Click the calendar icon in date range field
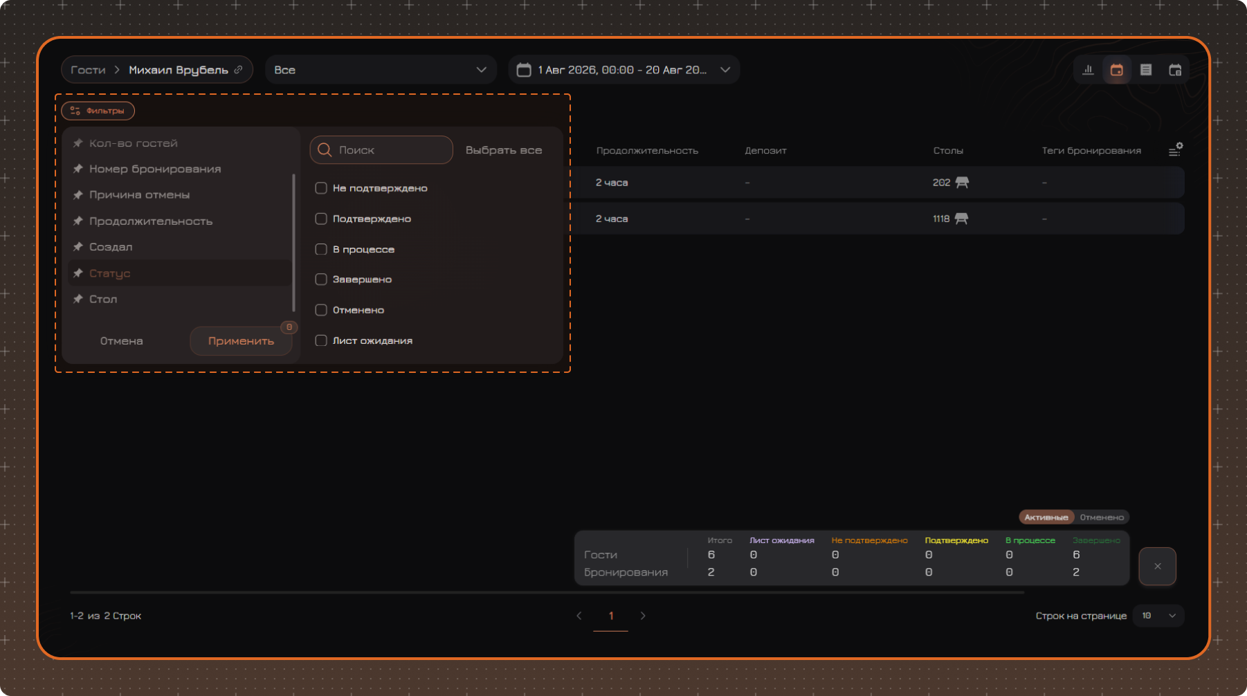 tap(524, 70)
